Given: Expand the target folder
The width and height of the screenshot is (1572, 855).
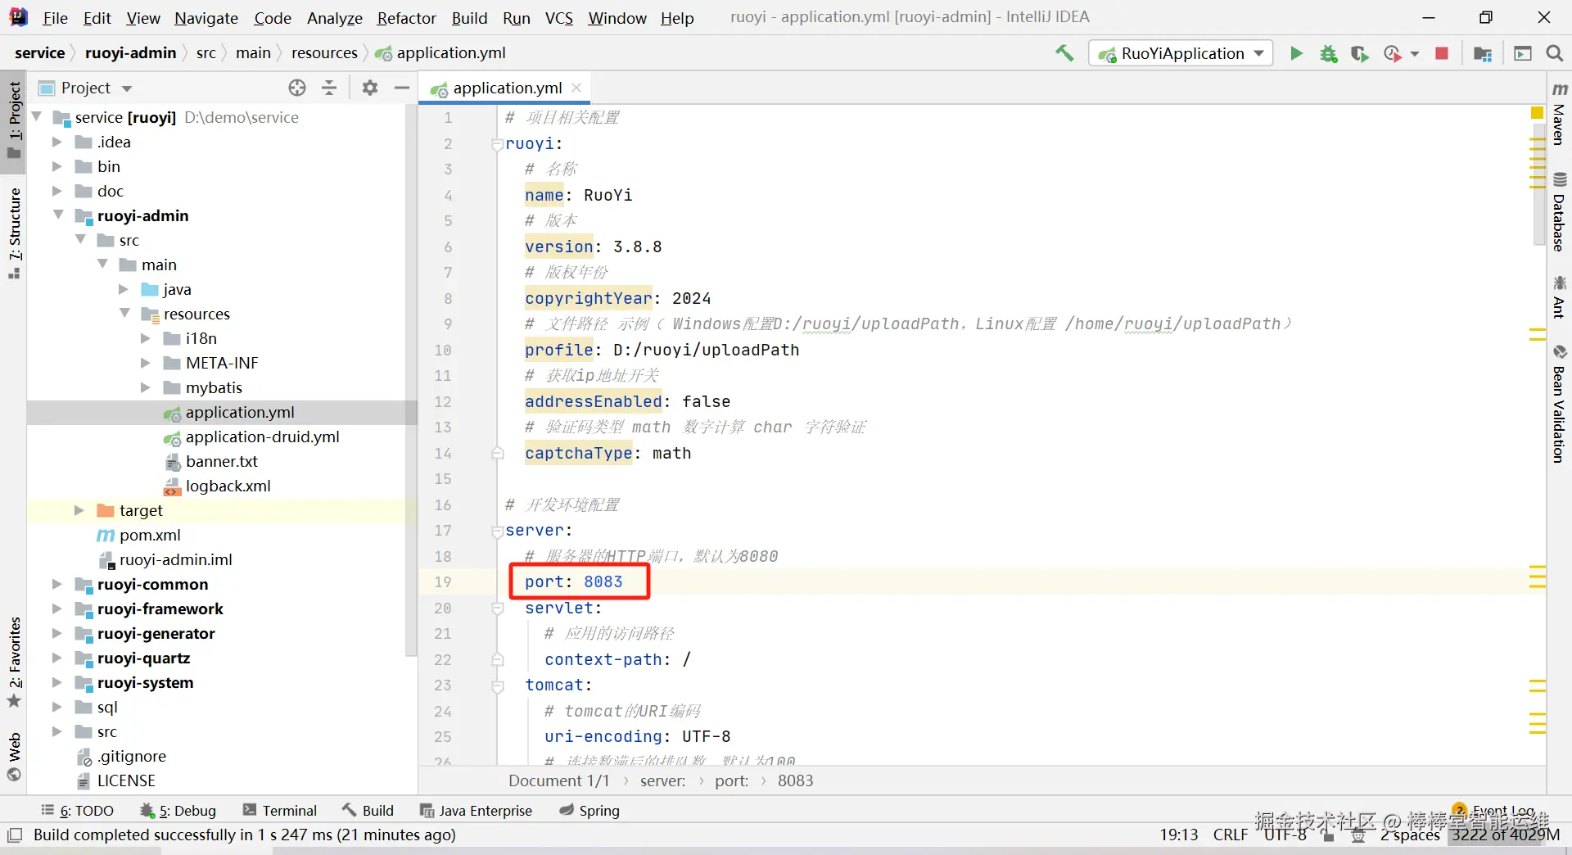Looking at the screenshot, I should 79,510.
